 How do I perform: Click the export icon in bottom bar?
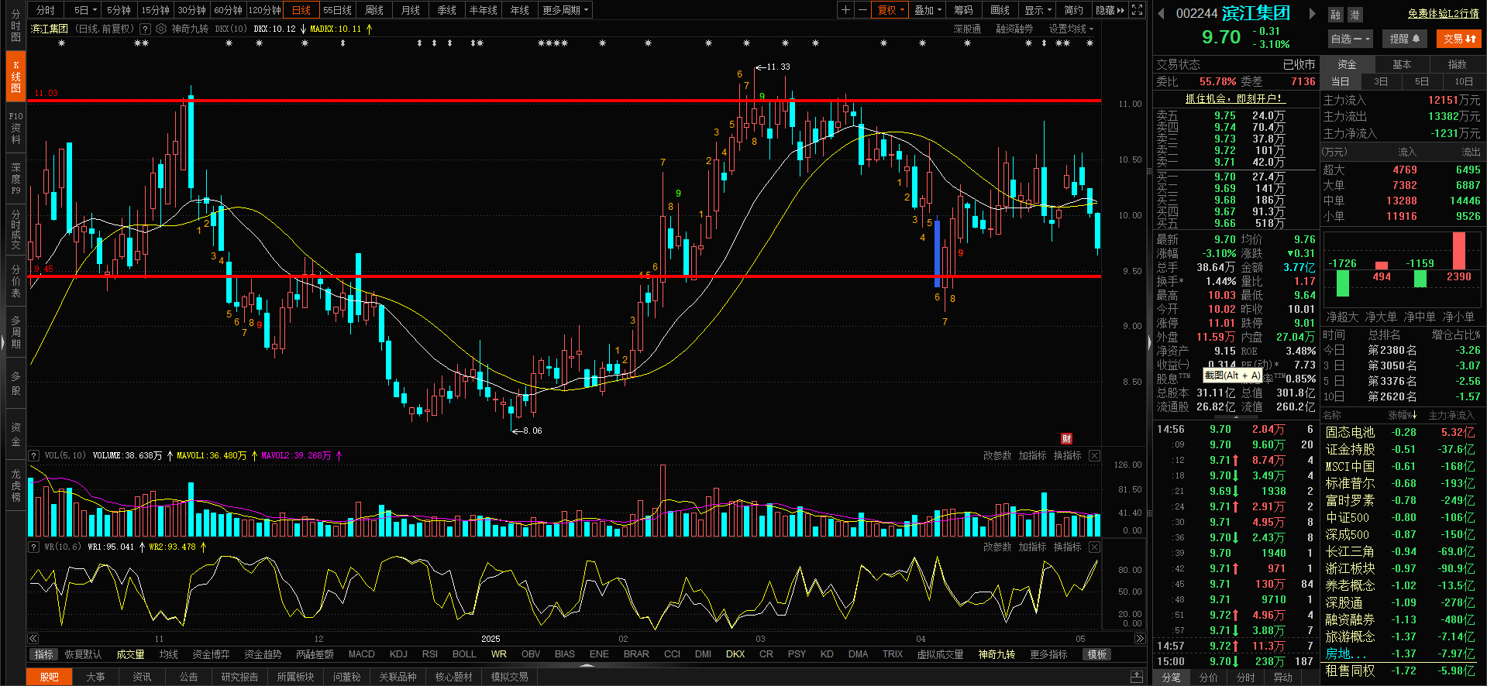coord(1137,677)
